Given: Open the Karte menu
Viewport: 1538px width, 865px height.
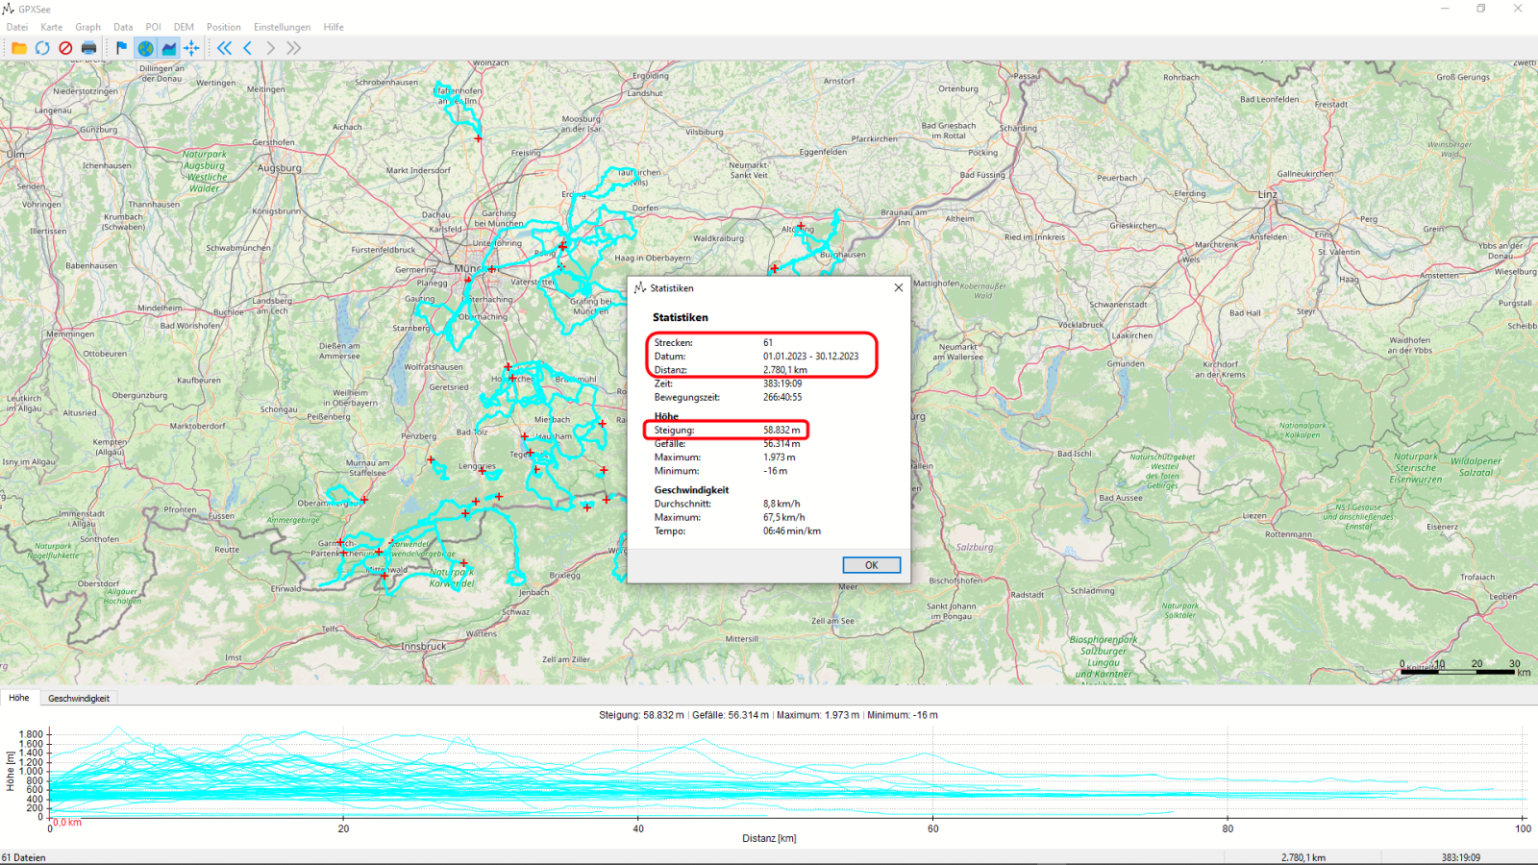Looking at the screenshot, I should click(x=52, y=27).
